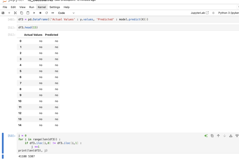Restart the kernel with the circular arrow
Image resolution: width=239 pixels, height=161 pixels.
[47, 13]
